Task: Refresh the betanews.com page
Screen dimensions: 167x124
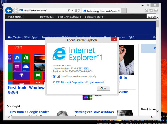Action: (79, 10)
